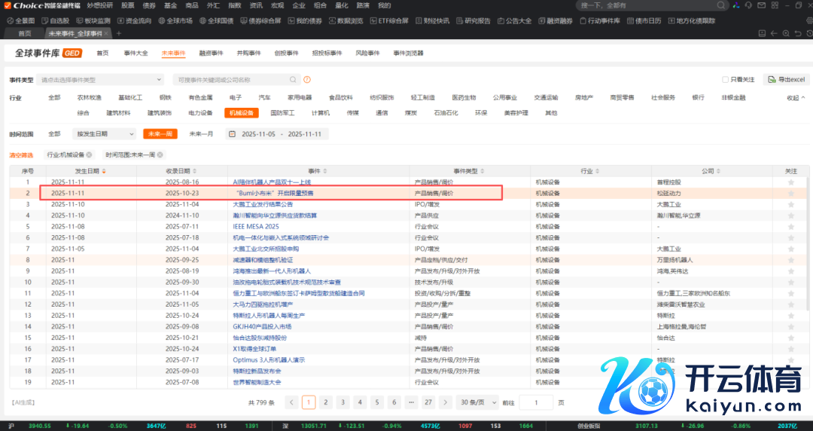The width and height of the screenshot is (813, 431).
Task: Open the 宏观 menu in top bar
Action: (x=278, y=5)
